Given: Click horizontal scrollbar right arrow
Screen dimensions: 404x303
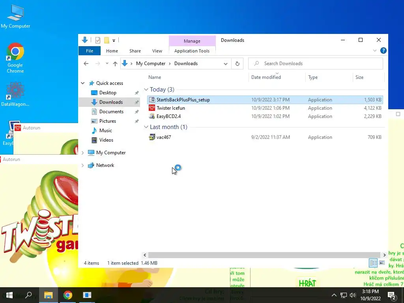Looking at the screenshot, I should tap(384, 255).
